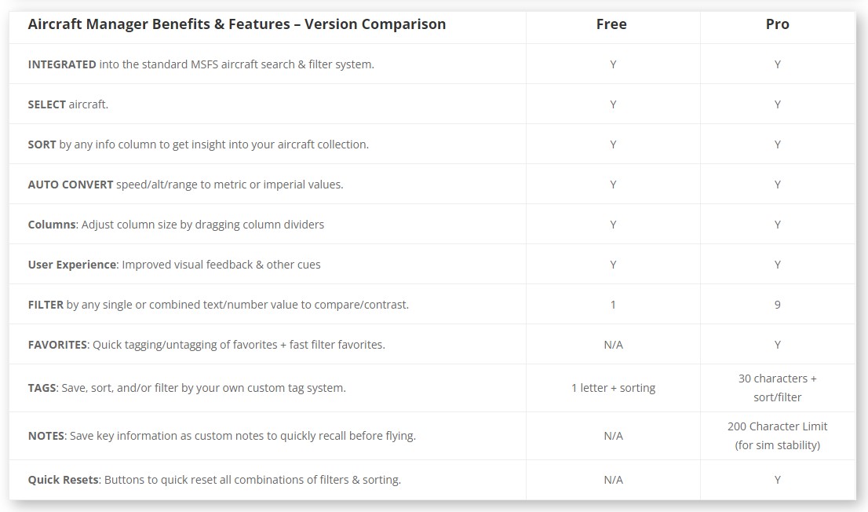Click the Version Comparison table title
The width and height of the screenshot is (868, 512).
pyautogui.click(x=237, y=24)
